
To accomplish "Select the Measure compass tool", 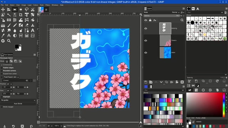I will tap(9, 36).
